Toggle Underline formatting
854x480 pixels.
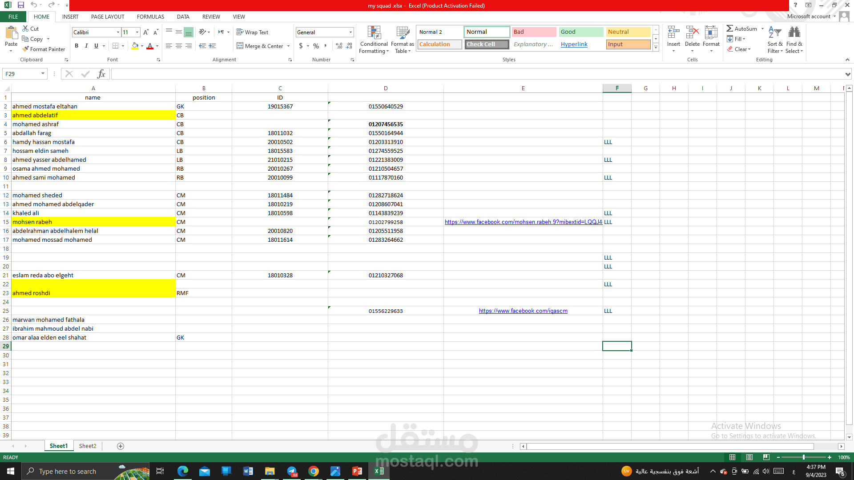tap(96, 46)
